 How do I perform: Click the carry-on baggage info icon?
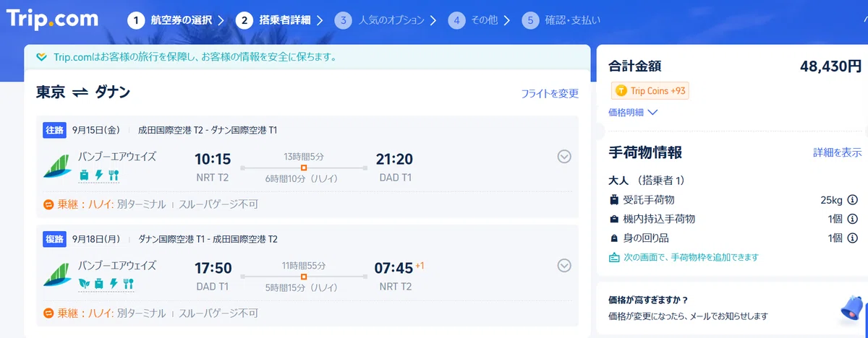tap(852, 219)
